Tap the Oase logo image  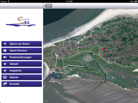click(20, 21)
